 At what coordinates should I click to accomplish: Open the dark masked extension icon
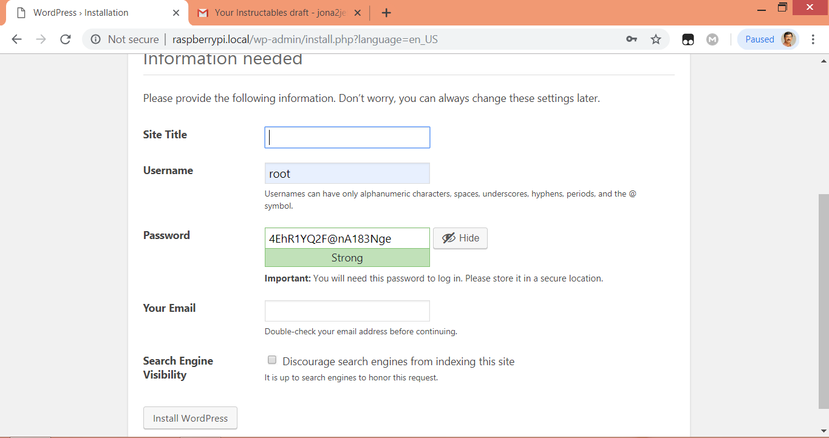pyautogui.click(x=688, y=39)
